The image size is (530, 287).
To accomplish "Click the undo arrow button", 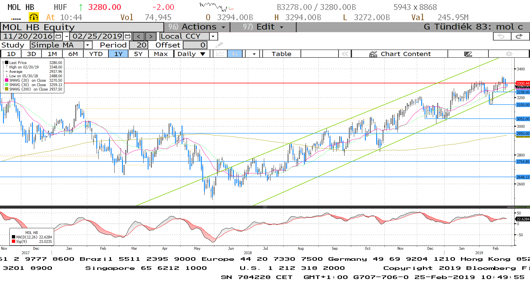I will [502, 36].
